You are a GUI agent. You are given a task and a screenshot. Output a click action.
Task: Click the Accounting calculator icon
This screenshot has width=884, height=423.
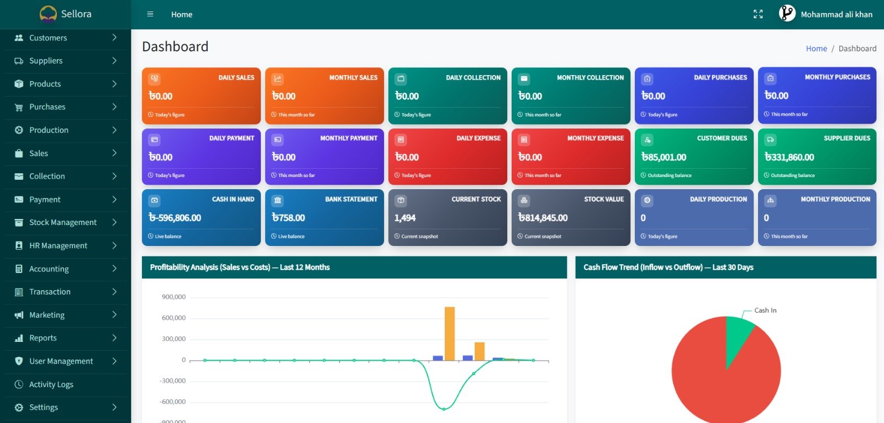click(19, 269)
